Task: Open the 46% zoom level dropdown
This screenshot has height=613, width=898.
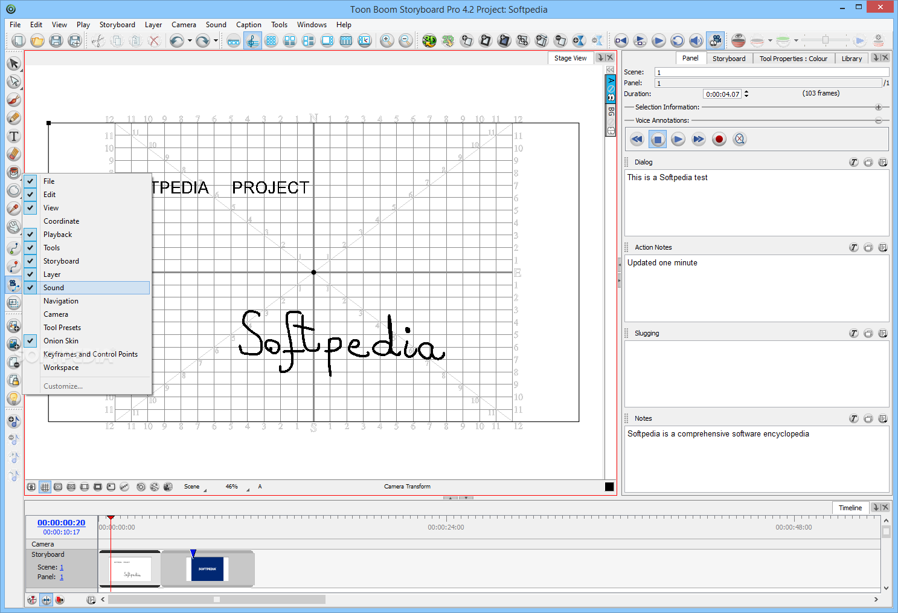Action: 237,487
